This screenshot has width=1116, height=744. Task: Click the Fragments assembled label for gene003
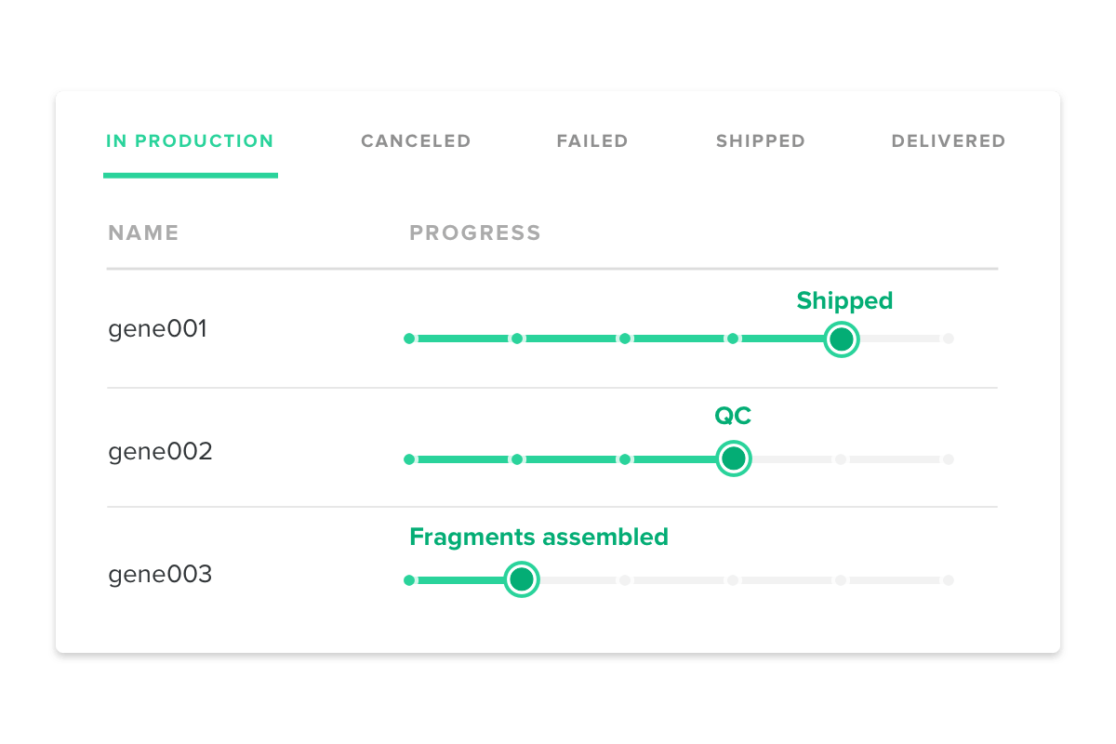[x=538, y=537]
